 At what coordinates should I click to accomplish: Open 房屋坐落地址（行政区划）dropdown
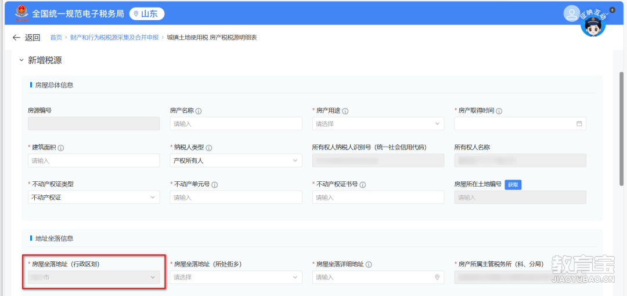[94, 277]
